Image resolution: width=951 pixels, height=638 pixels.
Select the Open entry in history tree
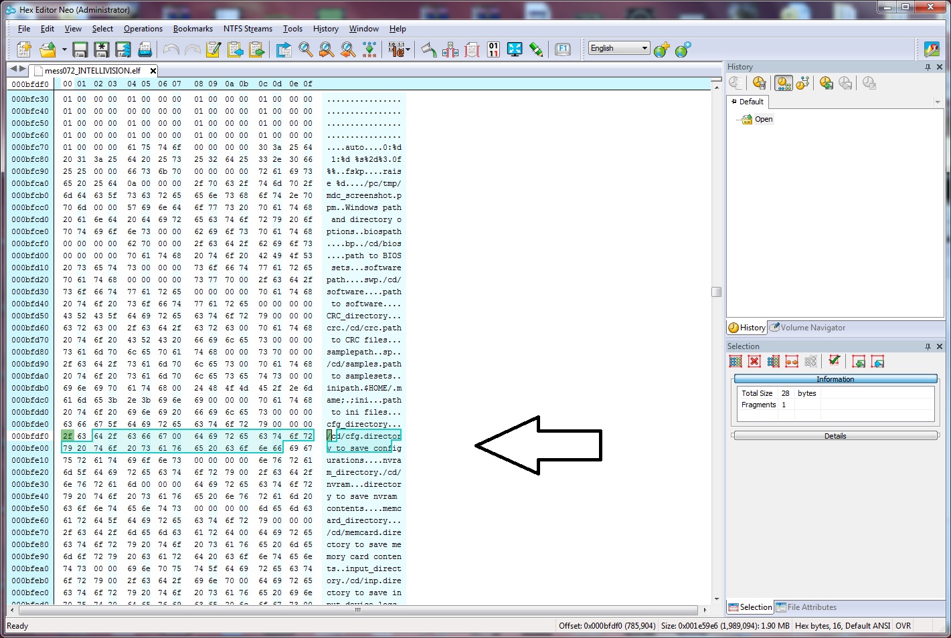point(764,119)
